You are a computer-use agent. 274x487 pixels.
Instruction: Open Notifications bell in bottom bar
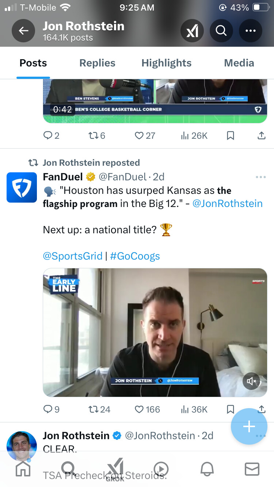click(x=206, y=469)
